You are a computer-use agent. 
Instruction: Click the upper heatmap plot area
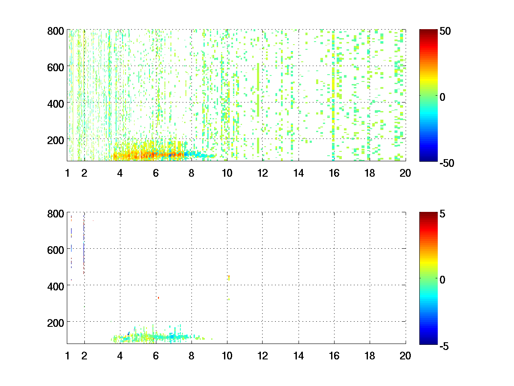[x=236, y=95]
